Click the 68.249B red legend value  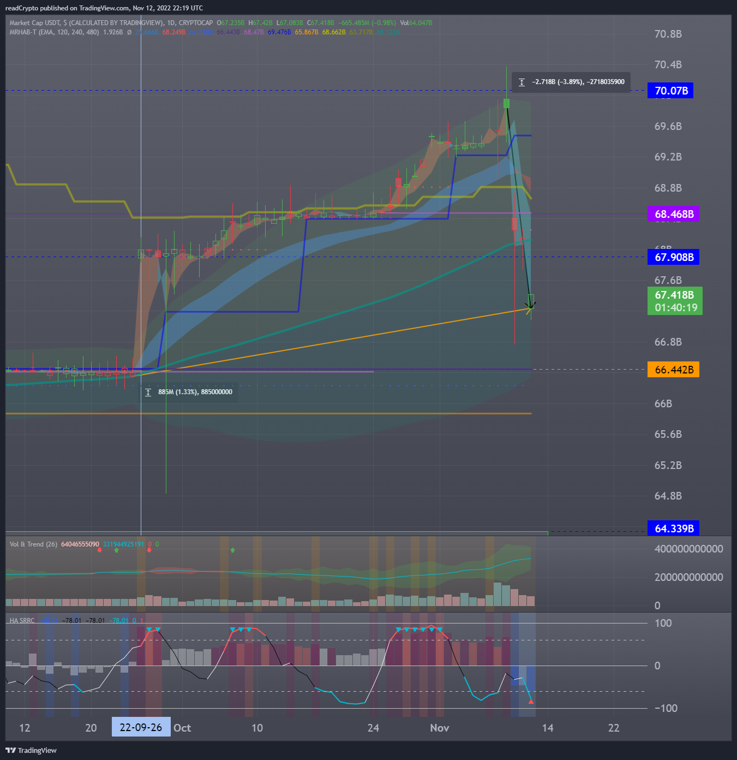[x=174, y=32]
